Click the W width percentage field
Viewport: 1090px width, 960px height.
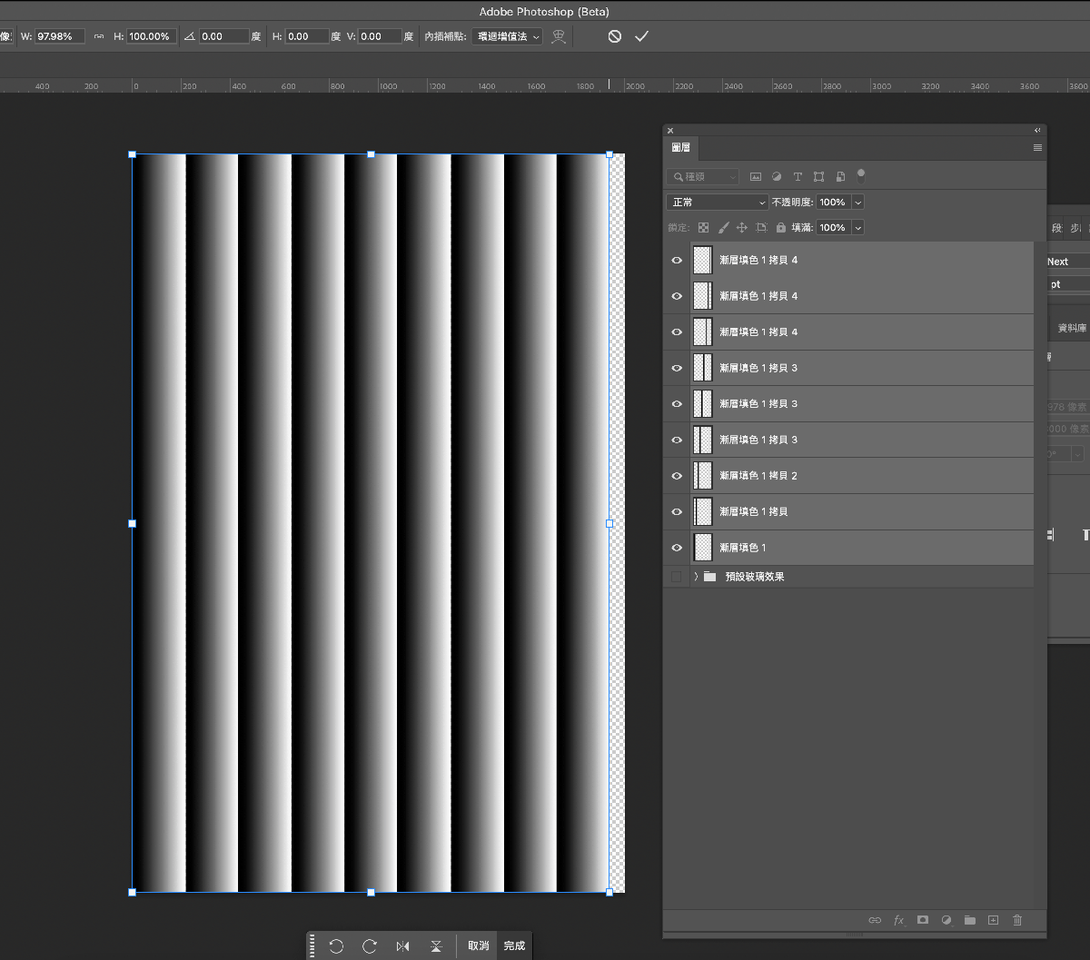[x=60, y=36]
